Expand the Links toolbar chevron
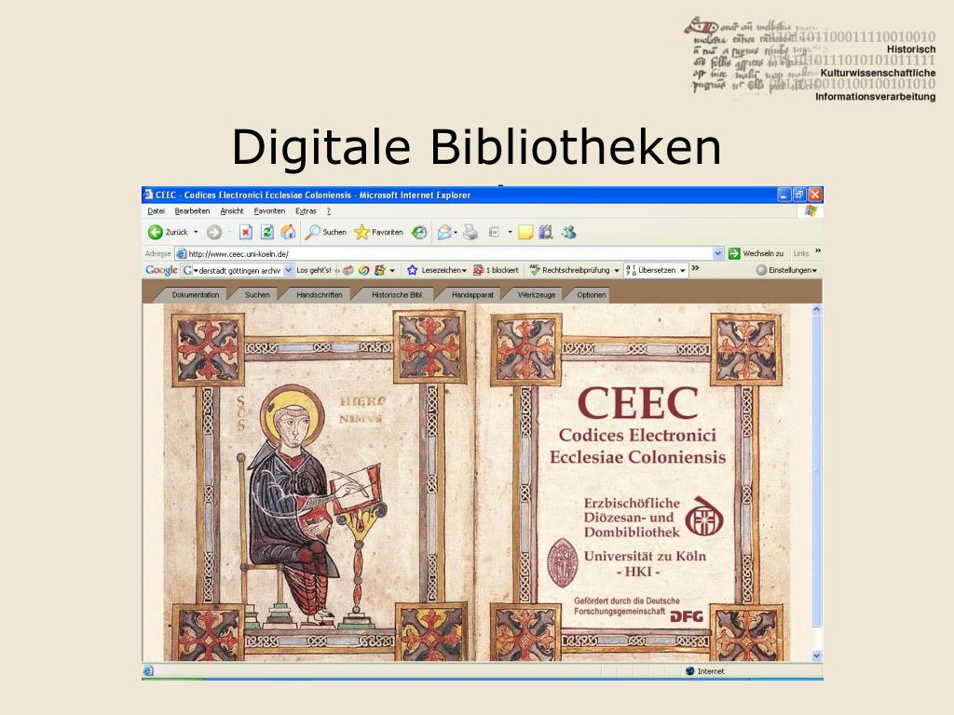This screenshot has height=715, width=954. [818, 250]
